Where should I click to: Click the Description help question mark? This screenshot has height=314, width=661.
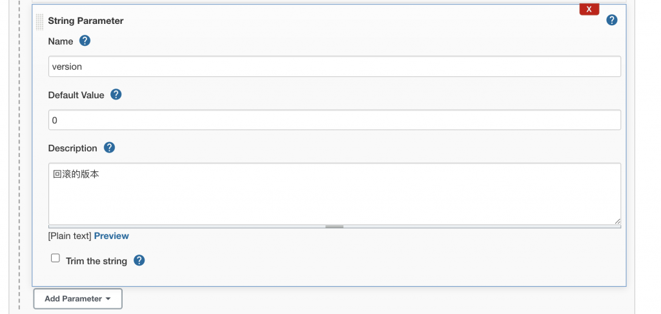[x=109, y=148]
